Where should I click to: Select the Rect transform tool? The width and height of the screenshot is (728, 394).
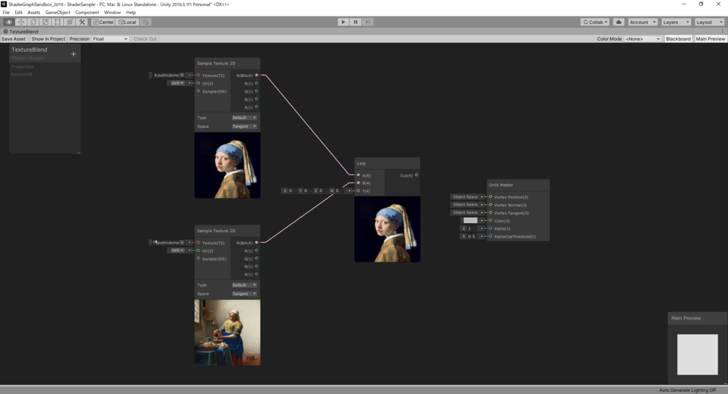(58, 22)
